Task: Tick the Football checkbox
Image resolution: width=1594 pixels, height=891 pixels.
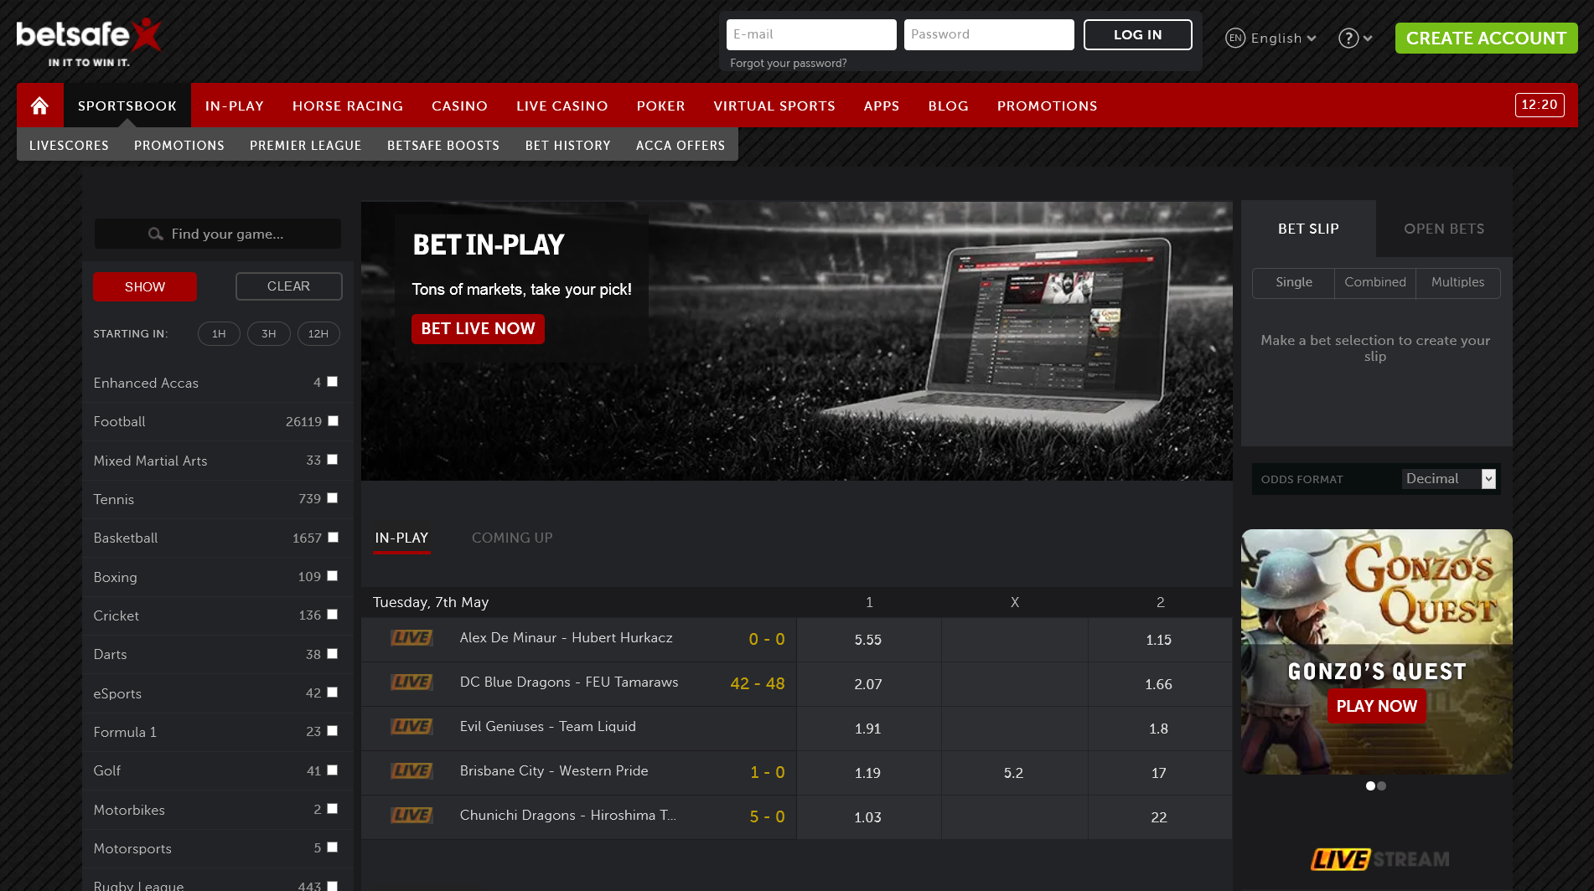Action: [x=333, y=421]
